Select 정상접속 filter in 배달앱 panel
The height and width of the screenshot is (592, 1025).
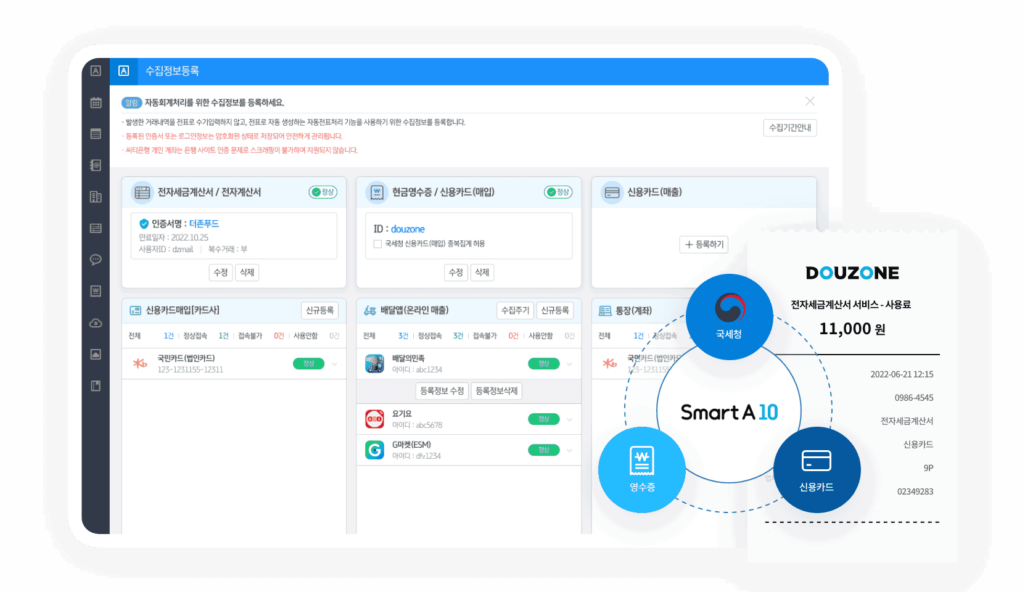(430, 336)
